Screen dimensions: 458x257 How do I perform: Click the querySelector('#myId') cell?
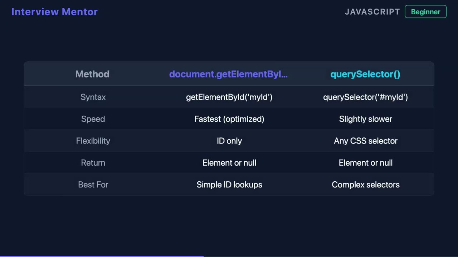click(x=365, y=97)
